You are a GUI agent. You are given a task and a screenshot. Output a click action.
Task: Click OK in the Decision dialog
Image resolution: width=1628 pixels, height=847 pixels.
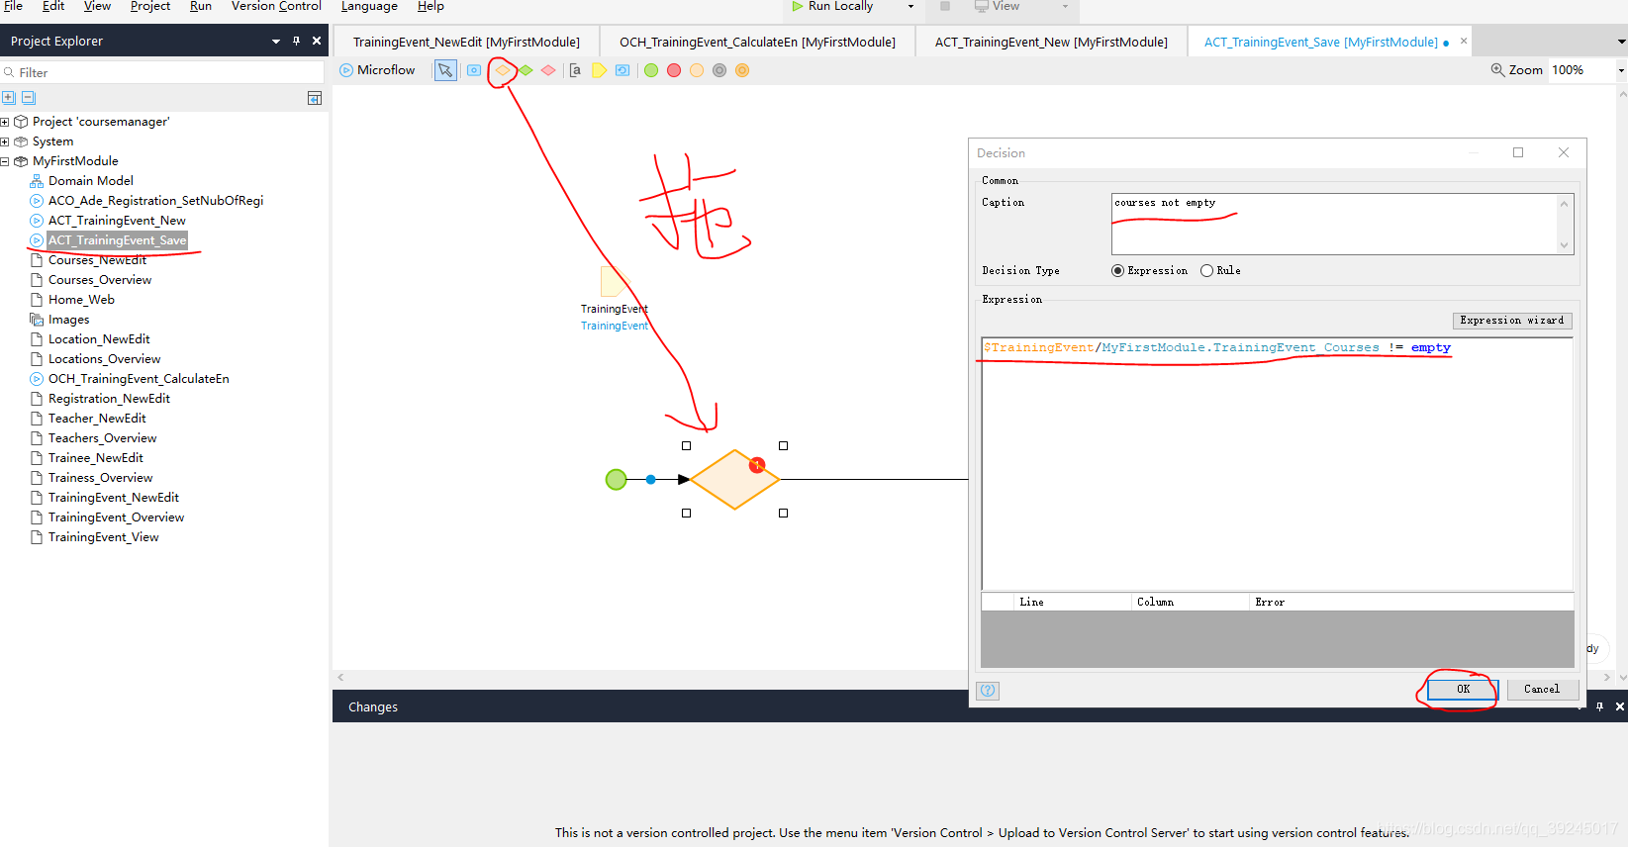tap(1463, 690)
